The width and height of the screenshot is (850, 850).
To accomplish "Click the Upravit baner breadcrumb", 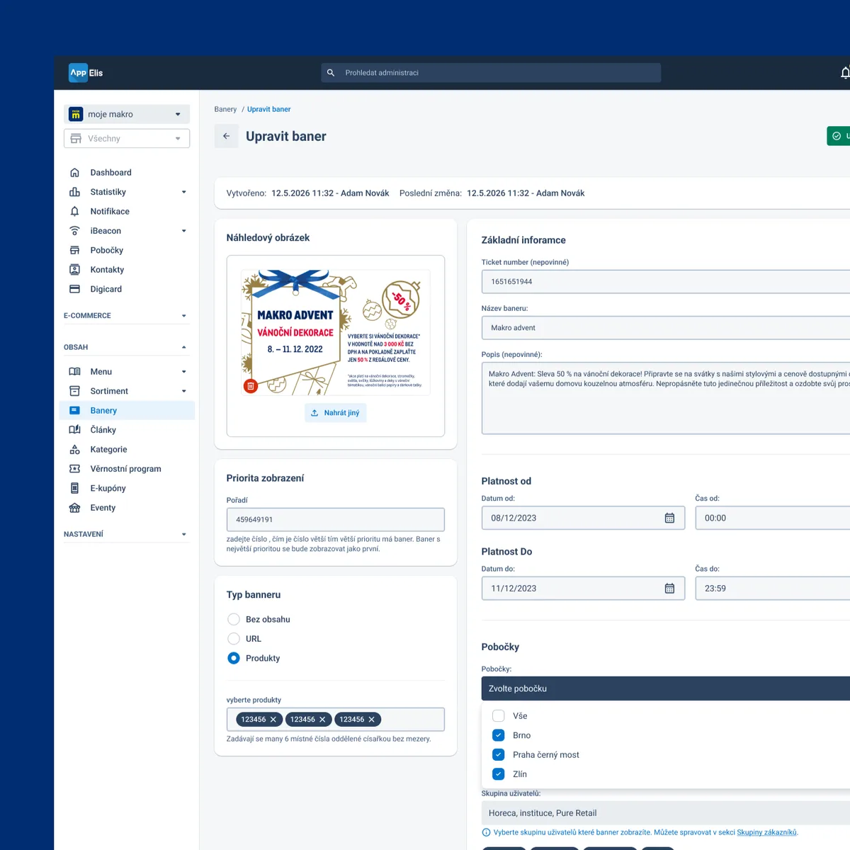I will point(268,109).
